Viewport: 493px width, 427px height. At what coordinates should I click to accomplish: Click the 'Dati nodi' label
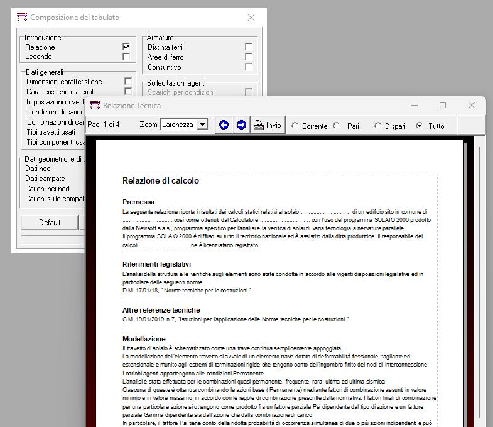tap(38, 169)
